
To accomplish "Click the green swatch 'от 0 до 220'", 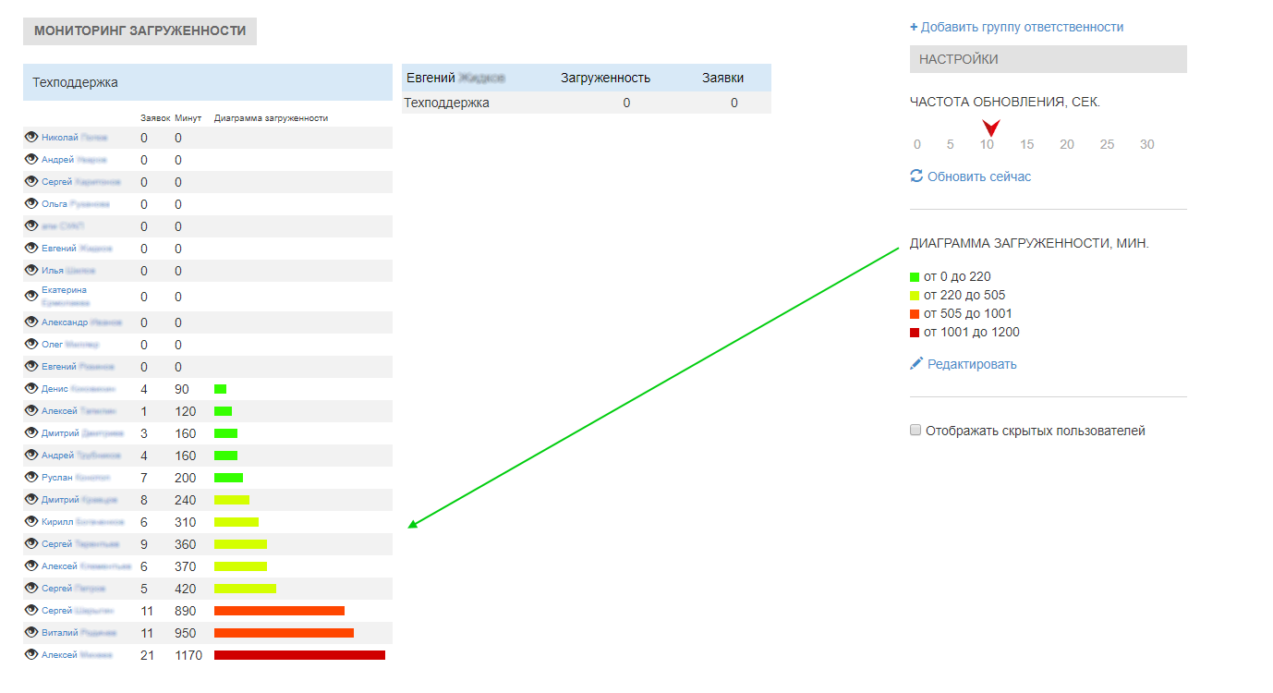I will click(915, 277).
